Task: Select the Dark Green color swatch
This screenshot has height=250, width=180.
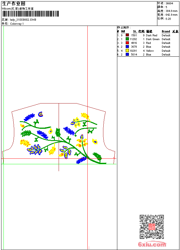Action: [127, 39]
